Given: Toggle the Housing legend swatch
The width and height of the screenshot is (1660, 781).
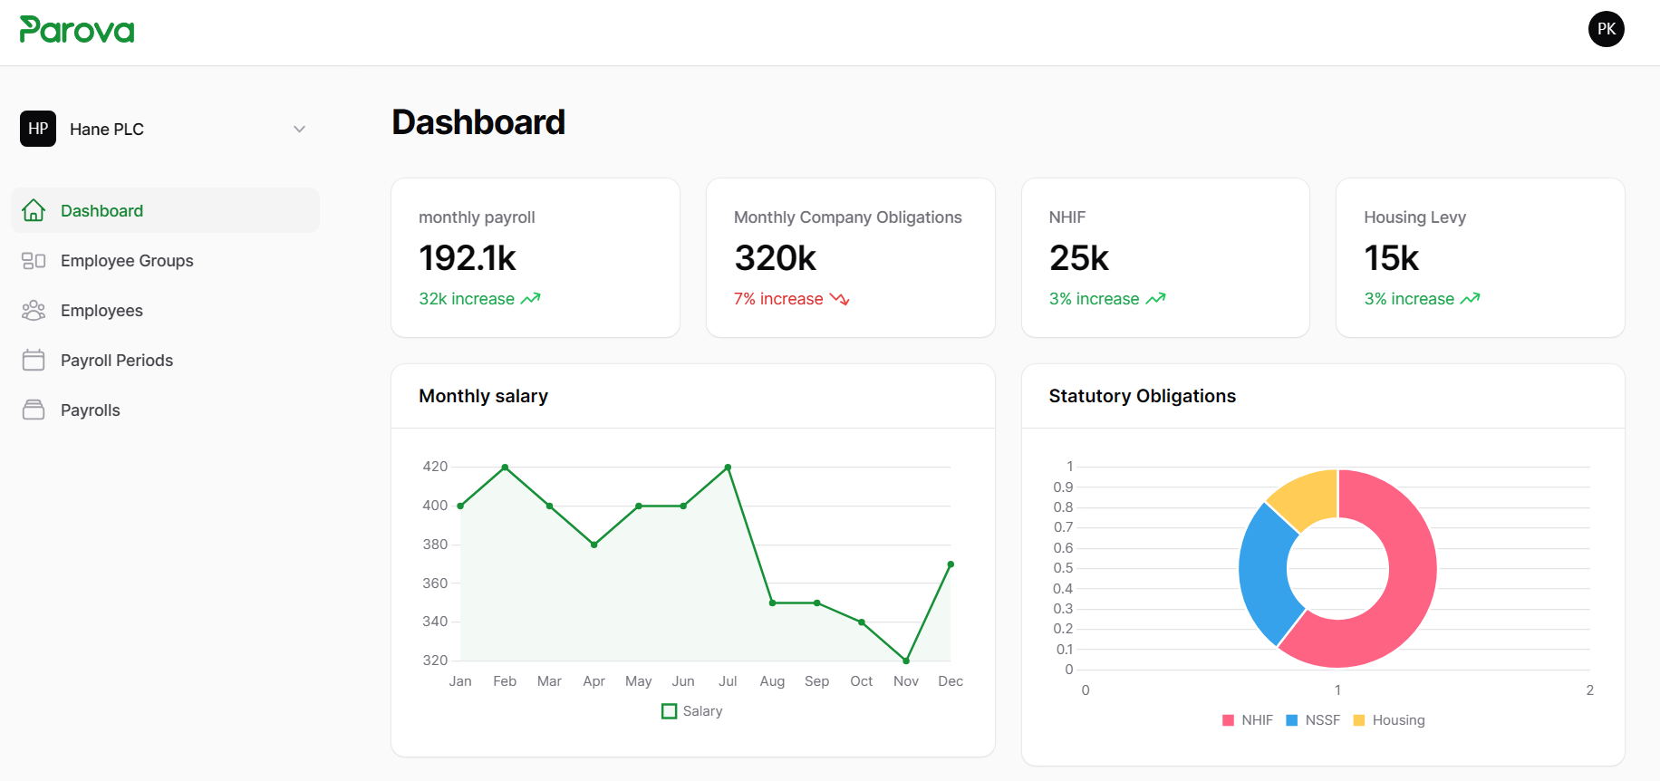Looking at the screenshot, I should click(1359, 720).
